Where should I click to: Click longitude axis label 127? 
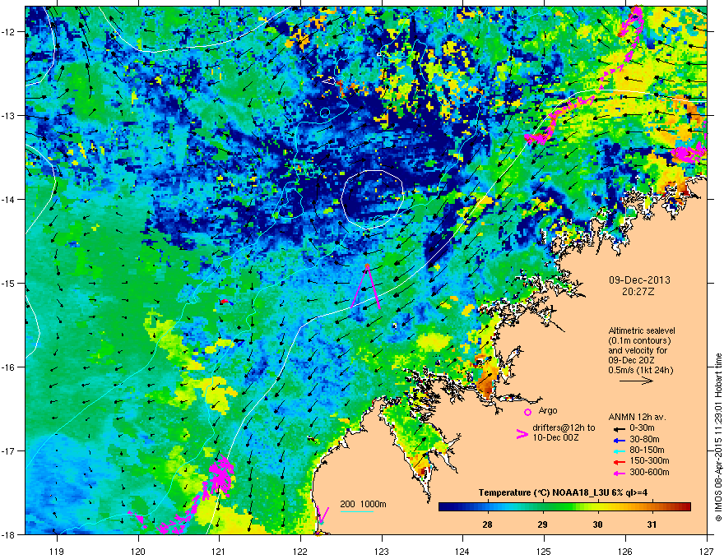pyautogui.click(x=707, y=551)
